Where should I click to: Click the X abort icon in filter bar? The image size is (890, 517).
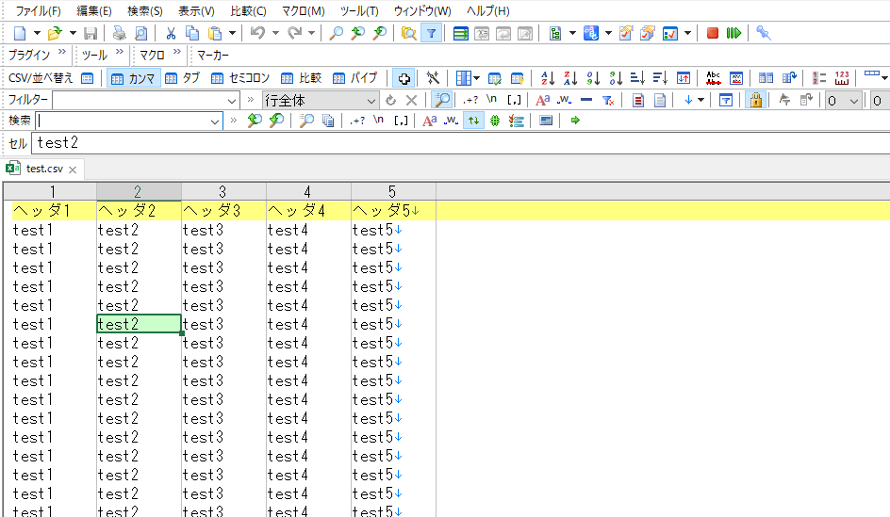411,101
